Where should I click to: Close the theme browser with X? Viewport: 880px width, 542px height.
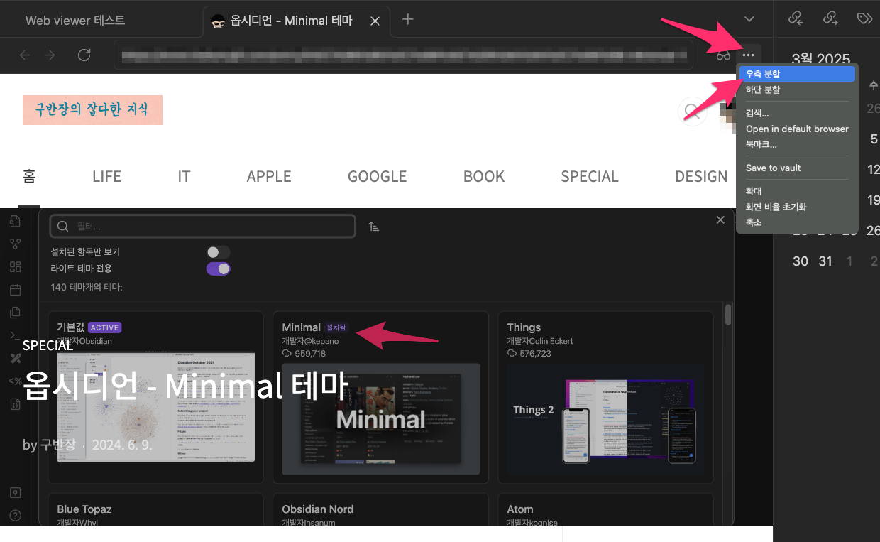720,220
